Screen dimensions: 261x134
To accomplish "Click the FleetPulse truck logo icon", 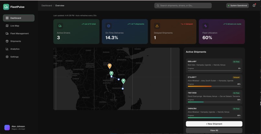I will click(6, 7).
